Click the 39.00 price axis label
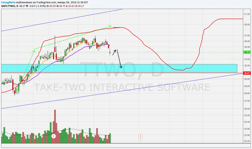Screen dimensions: 252x149 tap(247, 25)
